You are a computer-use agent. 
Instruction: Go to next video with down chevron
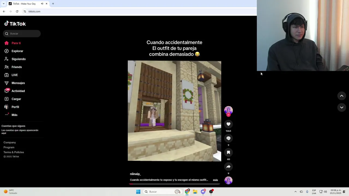pos(342,108)
